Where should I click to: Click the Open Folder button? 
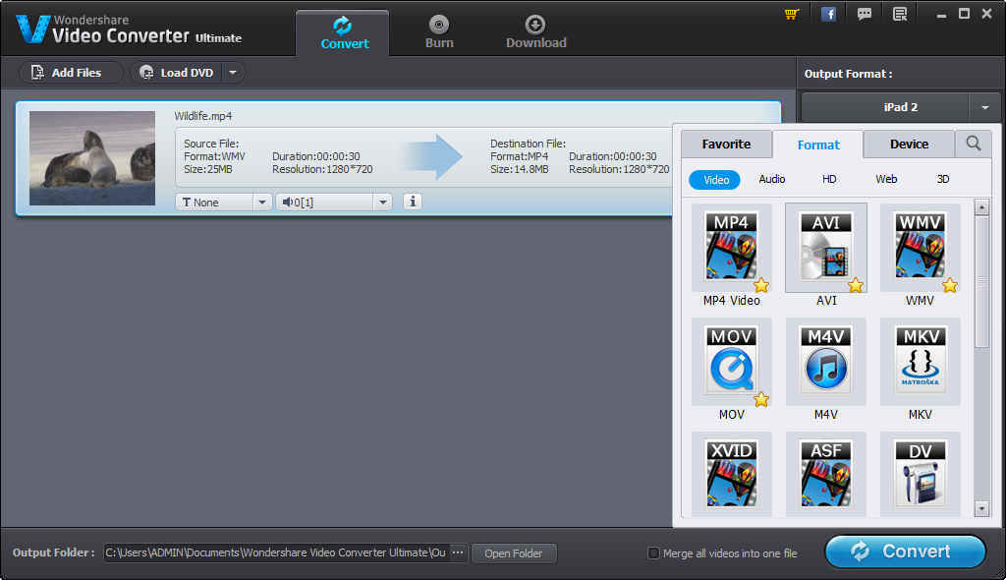pos(514,552)
